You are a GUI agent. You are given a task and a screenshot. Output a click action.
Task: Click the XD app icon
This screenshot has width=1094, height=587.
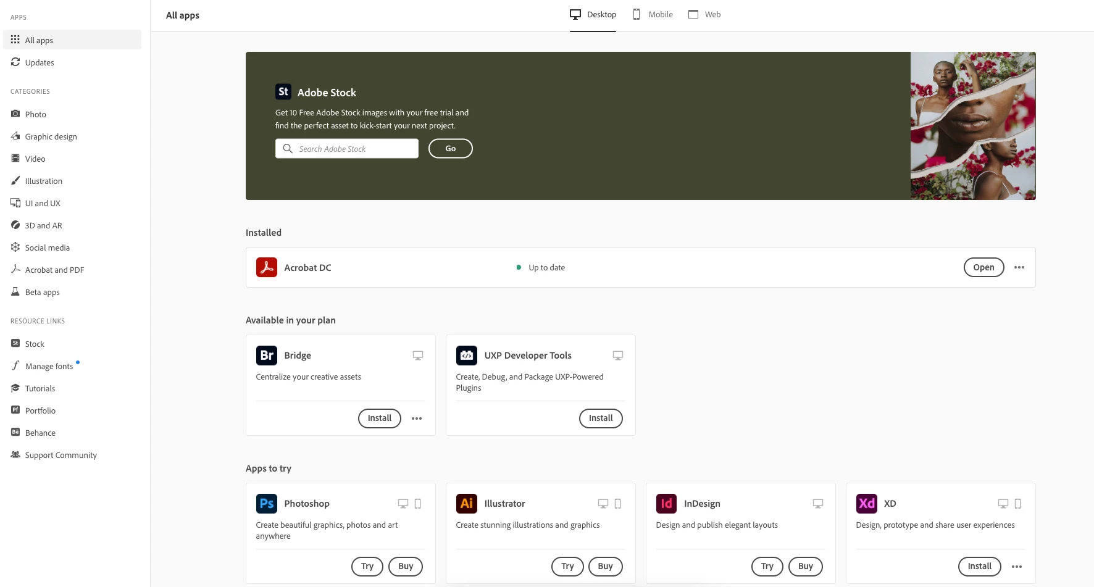pyautogui.click(x=867, y=504)
